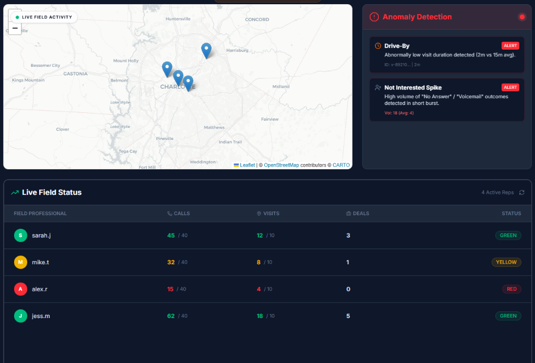This screenshot has height=363, width=535.
Task: Click the user-x icon on Not Interested Spike
Action: (377, 87)
